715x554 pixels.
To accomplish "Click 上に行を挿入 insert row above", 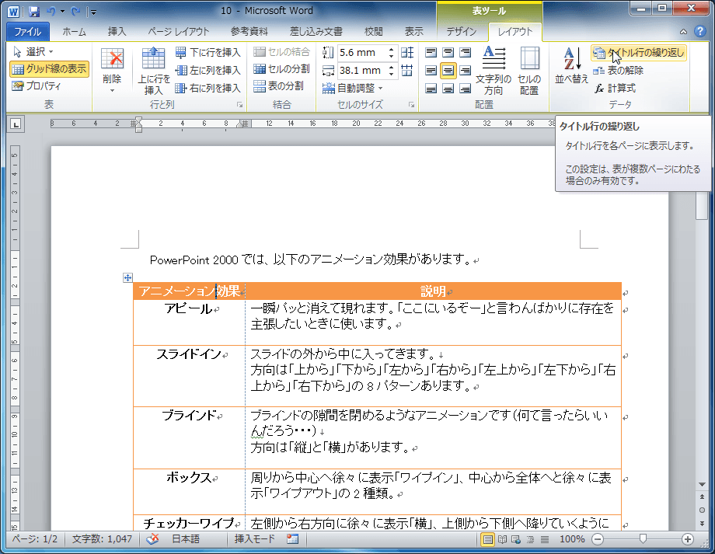I will click(x=154, y=71).
